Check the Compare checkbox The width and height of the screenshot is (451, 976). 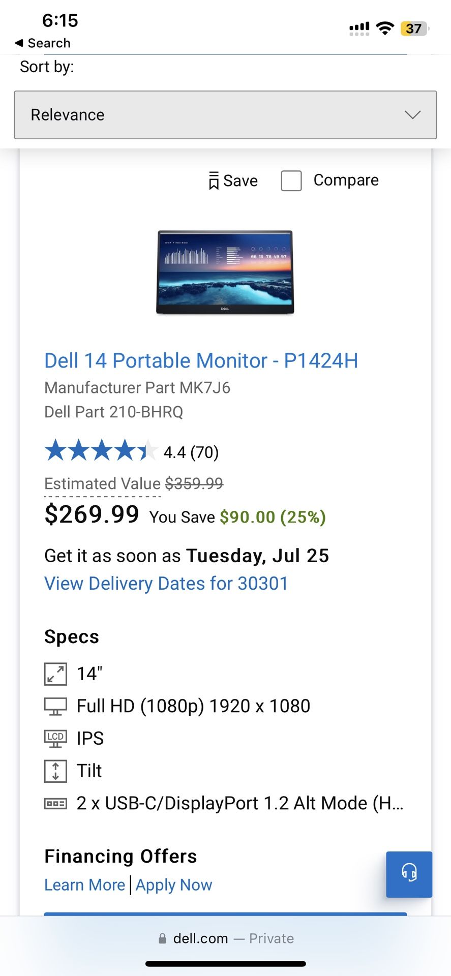point(291,181)
